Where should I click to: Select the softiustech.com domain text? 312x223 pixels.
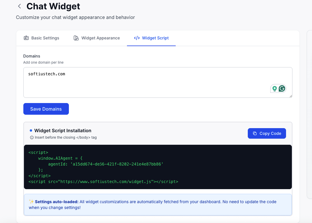(46, 74)
